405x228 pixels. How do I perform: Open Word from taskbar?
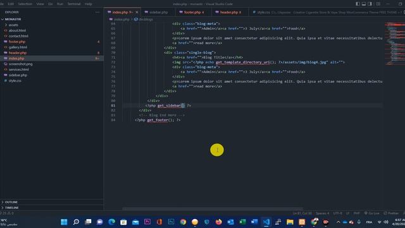(x=254, y=222)
